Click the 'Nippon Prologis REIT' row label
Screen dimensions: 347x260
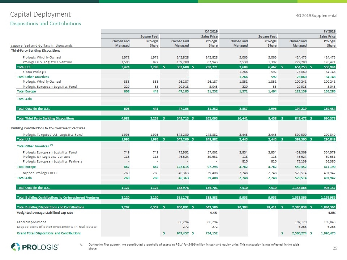pyautogui.click(x=40, y=173)
